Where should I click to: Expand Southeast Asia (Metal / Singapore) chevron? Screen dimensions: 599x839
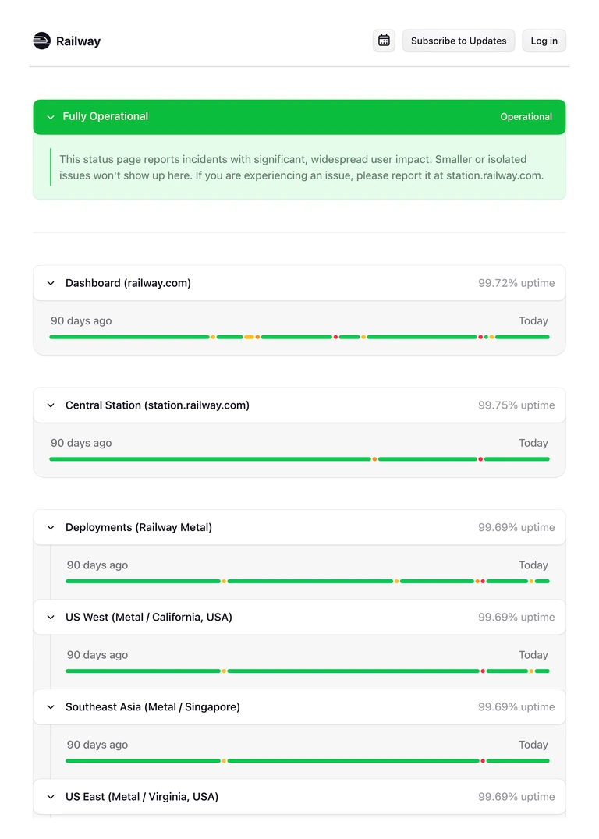tap(51, 707)
